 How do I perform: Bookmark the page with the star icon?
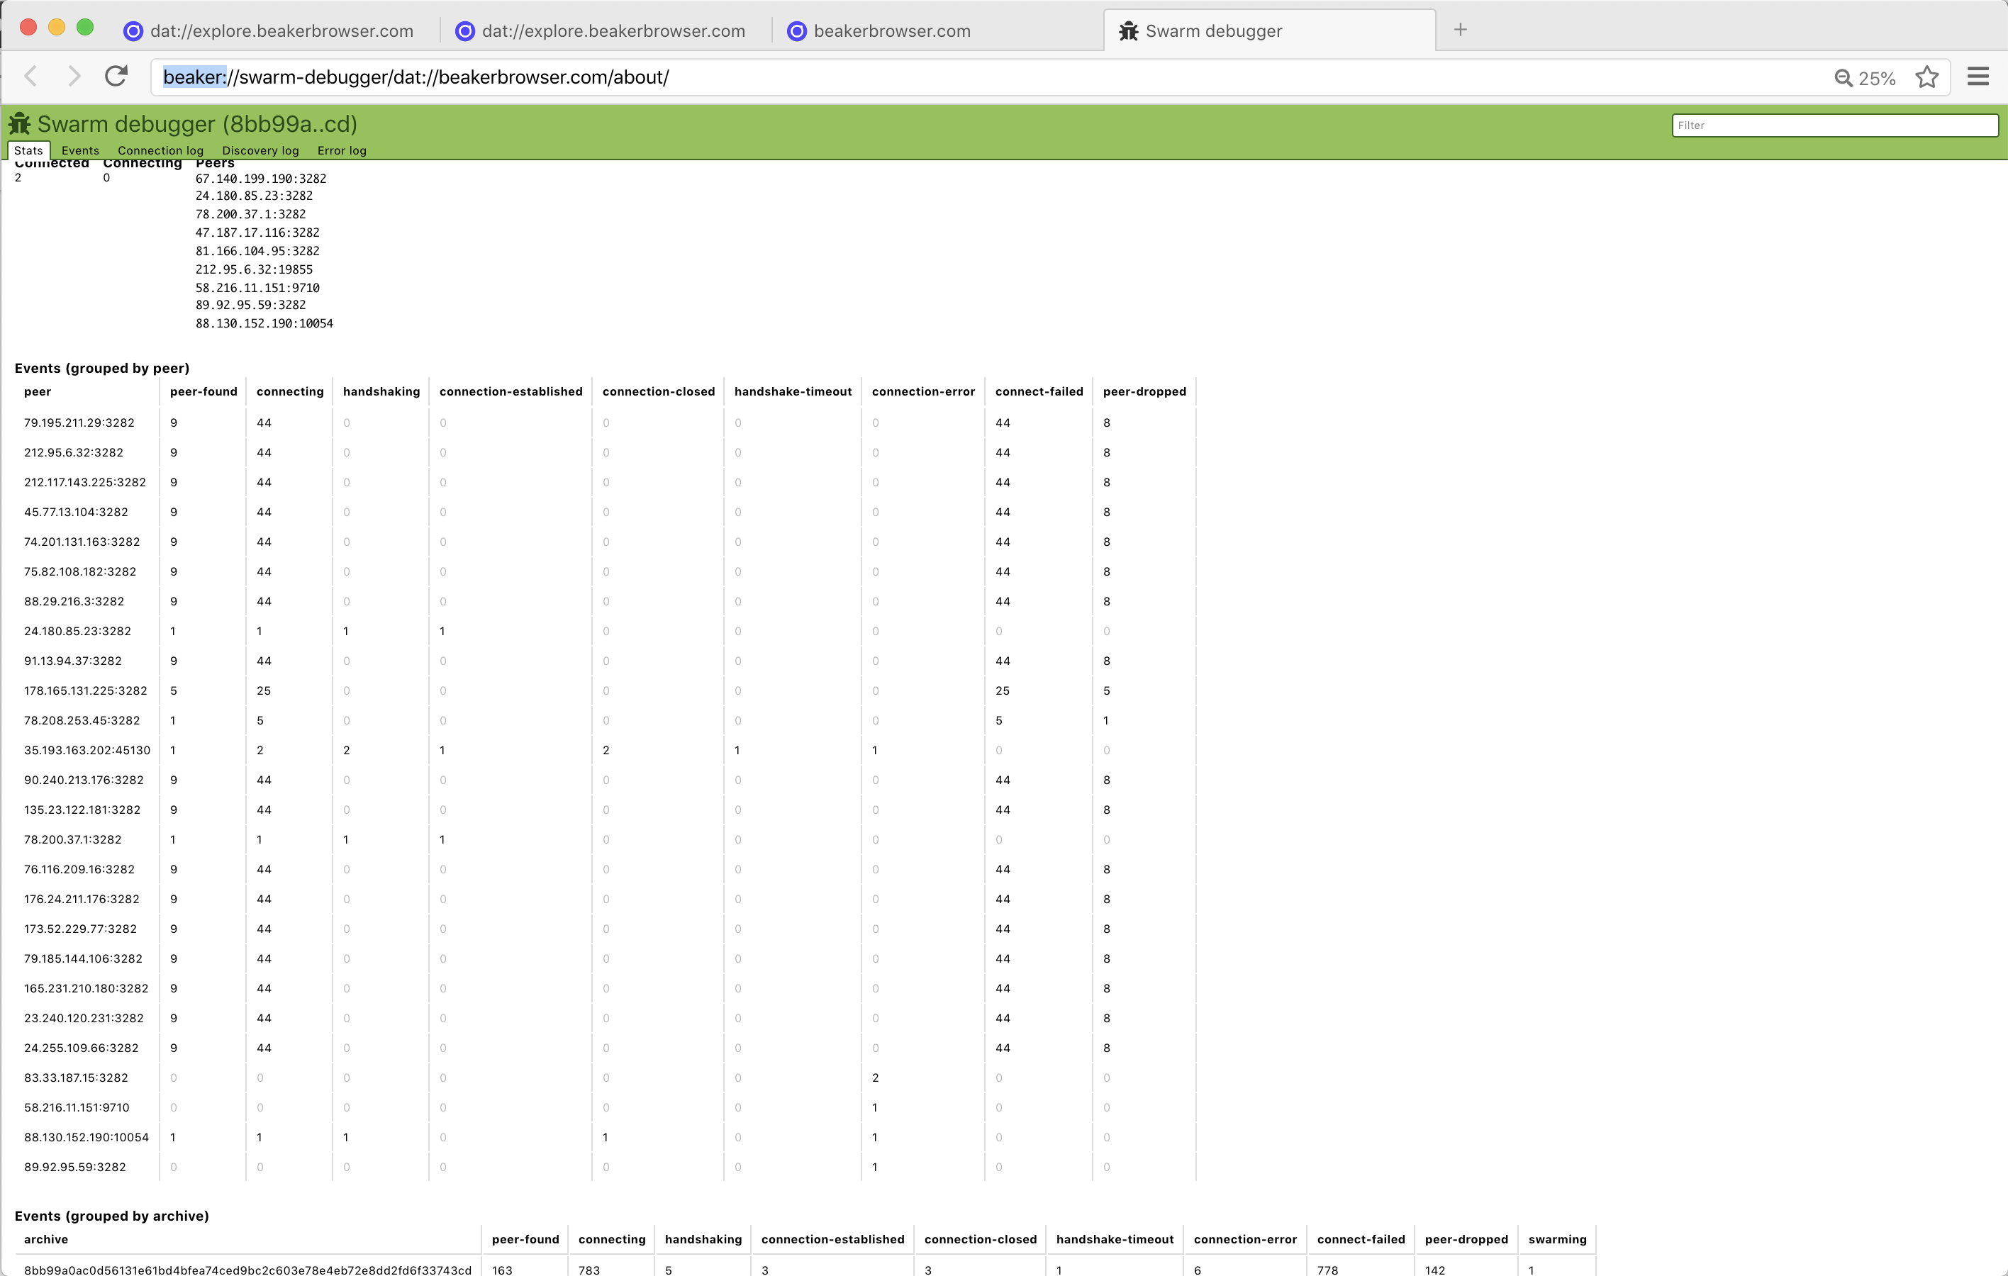click(1927, 77)
